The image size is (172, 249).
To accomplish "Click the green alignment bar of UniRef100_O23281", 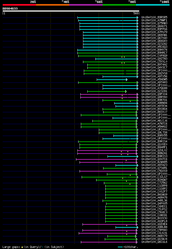I will 106,91.
